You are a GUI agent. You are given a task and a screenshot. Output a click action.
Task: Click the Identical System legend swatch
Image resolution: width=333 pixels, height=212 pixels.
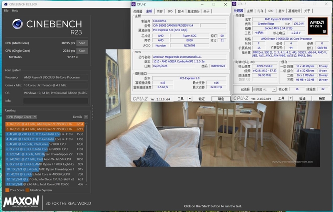click(x=27, y=190)
